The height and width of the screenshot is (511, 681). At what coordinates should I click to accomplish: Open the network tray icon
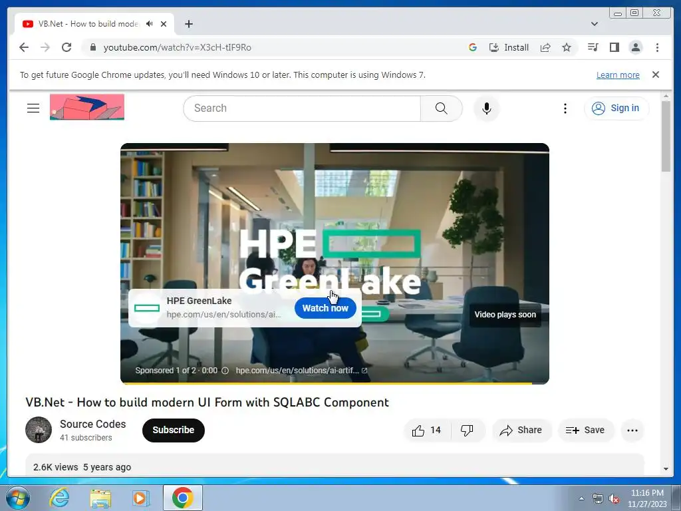coord(598,499)
